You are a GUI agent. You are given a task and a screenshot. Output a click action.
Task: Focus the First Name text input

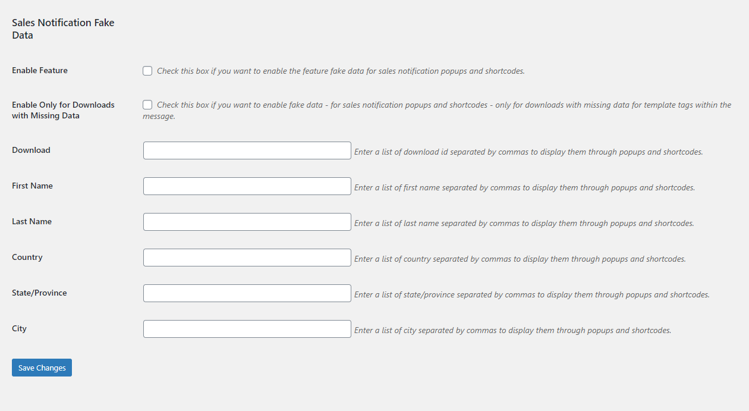(x=247, y=186)
